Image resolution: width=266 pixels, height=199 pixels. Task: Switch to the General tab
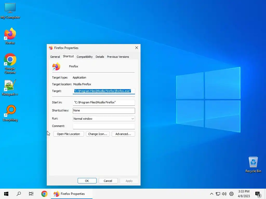pyautogui.click(x=55, y=57)
